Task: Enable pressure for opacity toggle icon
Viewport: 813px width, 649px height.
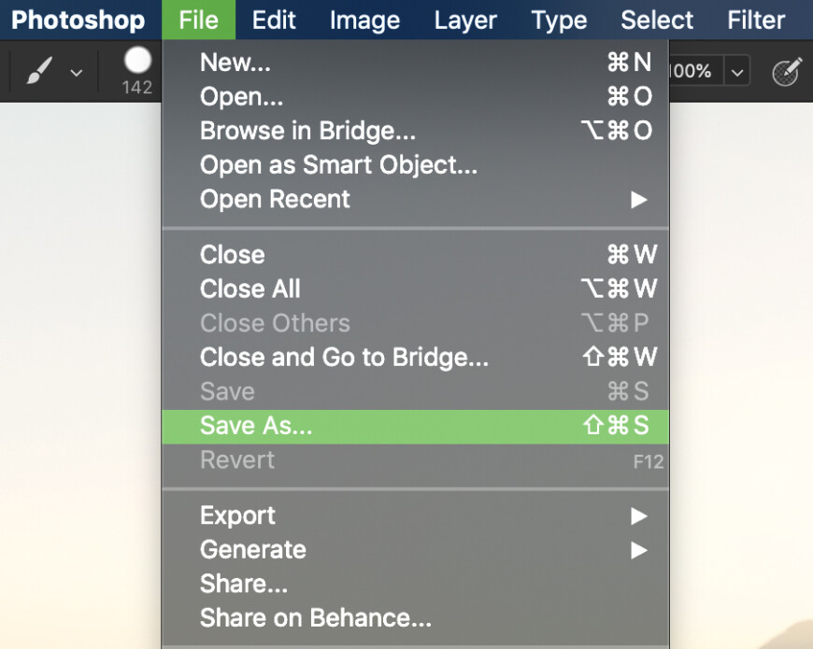Action: (x=787, y=70)
